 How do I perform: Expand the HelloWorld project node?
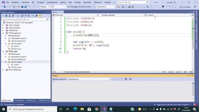point(3,30)
